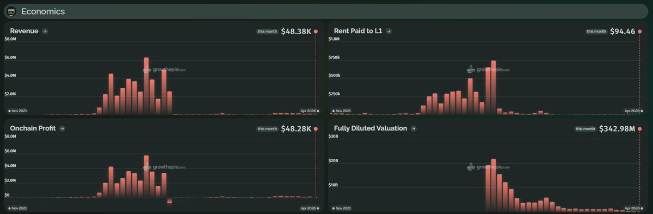The width and height of the screenshot is (653, 214).
Task: Click Valuation $20B axis label
Action: coord(334,161)
